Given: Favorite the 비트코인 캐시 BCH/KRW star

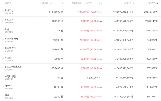Looking at the screenshot, I should 3,40.
